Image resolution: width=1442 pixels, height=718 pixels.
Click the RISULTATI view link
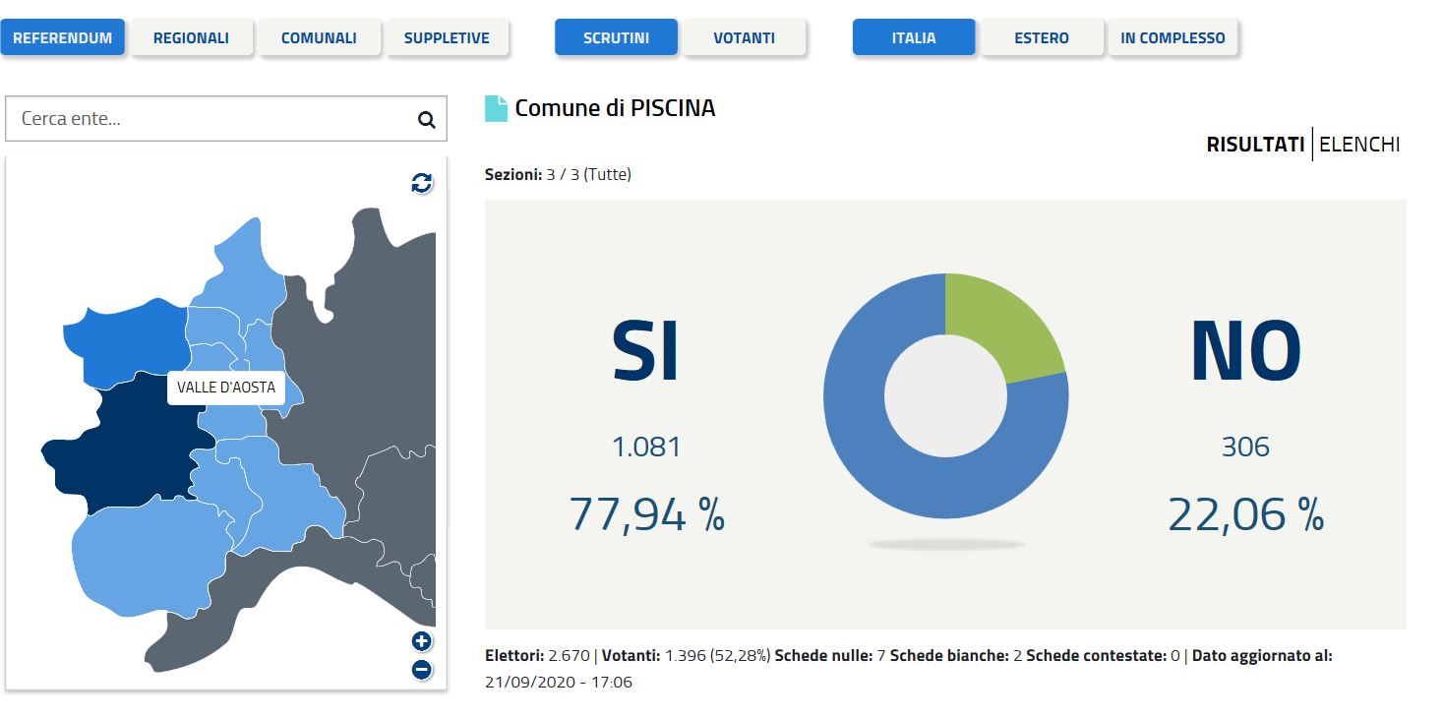[1255, 145]
